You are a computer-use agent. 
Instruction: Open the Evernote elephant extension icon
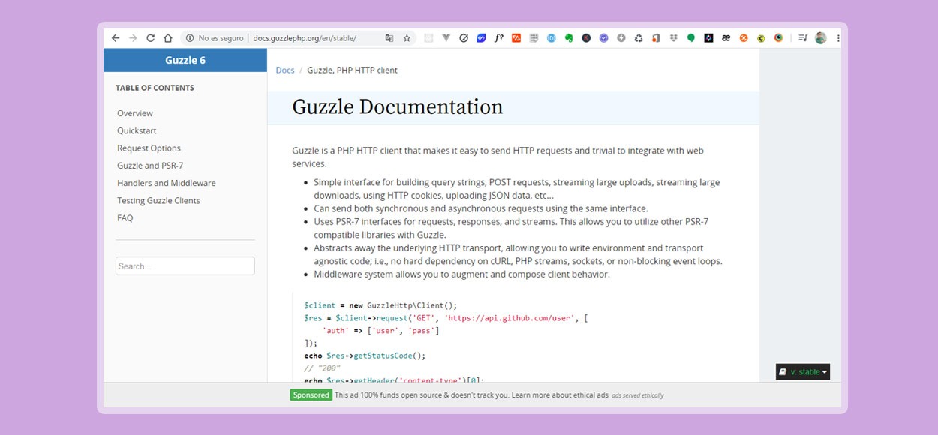(568, 38)
